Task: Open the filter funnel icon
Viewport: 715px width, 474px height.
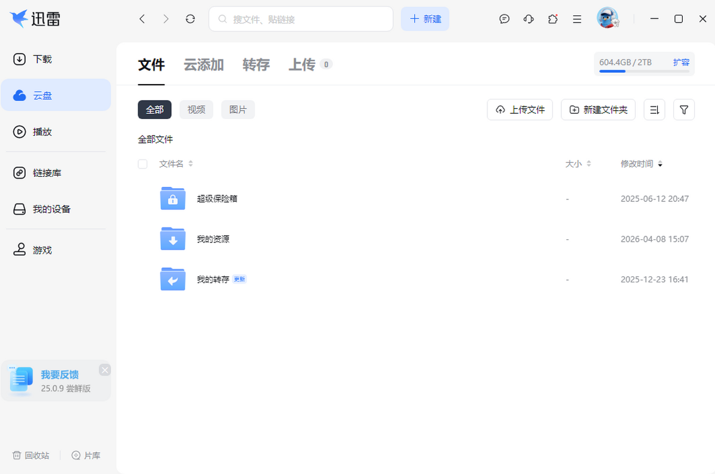Action: click(684, 110)
